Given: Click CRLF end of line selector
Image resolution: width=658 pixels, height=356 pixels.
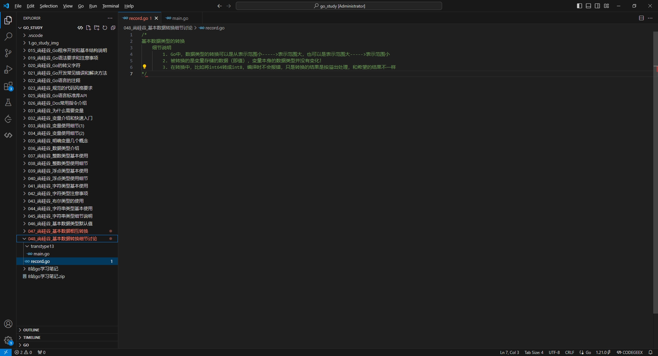Looking at the screenshot, I should 570,352.
